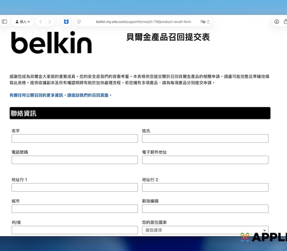Focus the 姓氏 last name field
Image resolution: width=287 pixels, height=251 pixels.
click(205, 139)
